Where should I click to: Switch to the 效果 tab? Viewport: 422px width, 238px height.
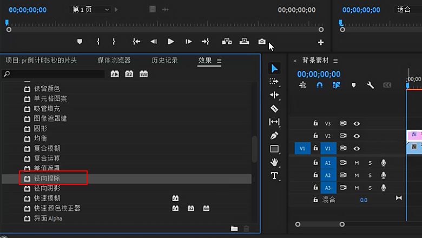click(x=205, y=60)
